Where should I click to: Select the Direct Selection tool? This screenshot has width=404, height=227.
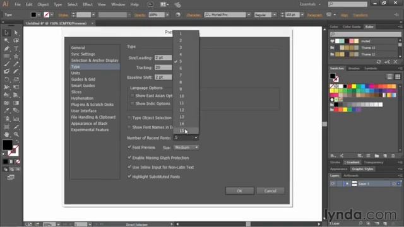[16, 33]
